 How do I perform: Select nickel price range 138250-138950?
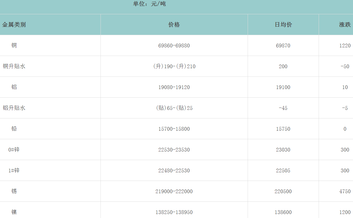(x=174, y=212)
